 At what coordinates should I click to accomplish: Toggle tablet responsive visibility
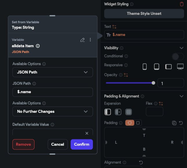click(x=157, y=67)
